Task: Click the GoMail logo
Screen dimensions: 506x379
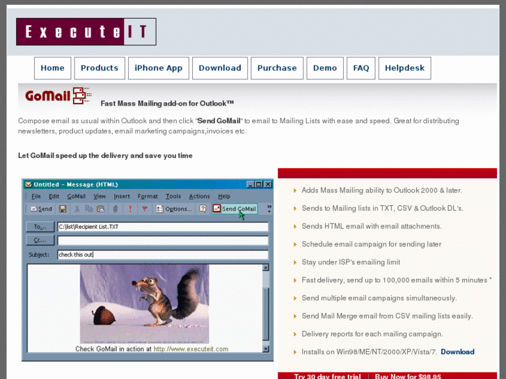Action: pos(58,95)
